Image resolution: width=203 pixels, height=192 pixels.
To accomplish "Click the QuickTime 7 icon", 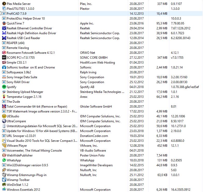I will (4, 23).
